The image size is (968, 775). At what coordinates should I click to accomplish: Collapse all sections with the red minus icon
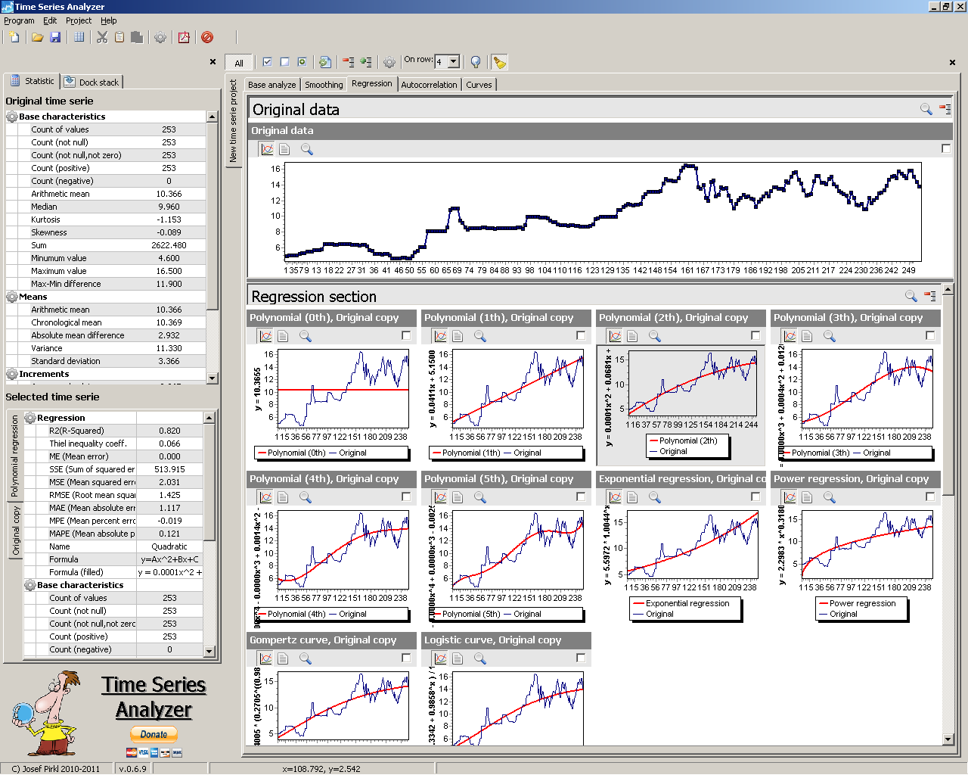click(349, 62)
